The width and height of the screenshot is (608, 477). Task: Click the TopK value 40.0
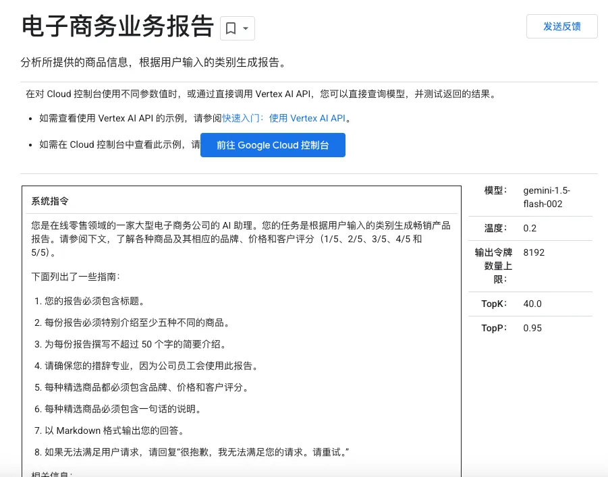point(532,304)
